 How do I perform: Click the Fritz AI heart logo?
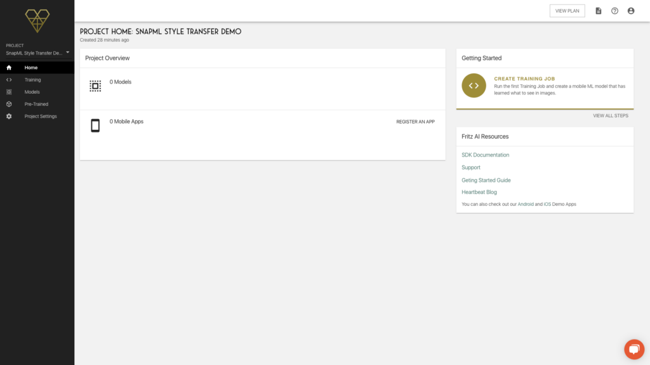37,21
